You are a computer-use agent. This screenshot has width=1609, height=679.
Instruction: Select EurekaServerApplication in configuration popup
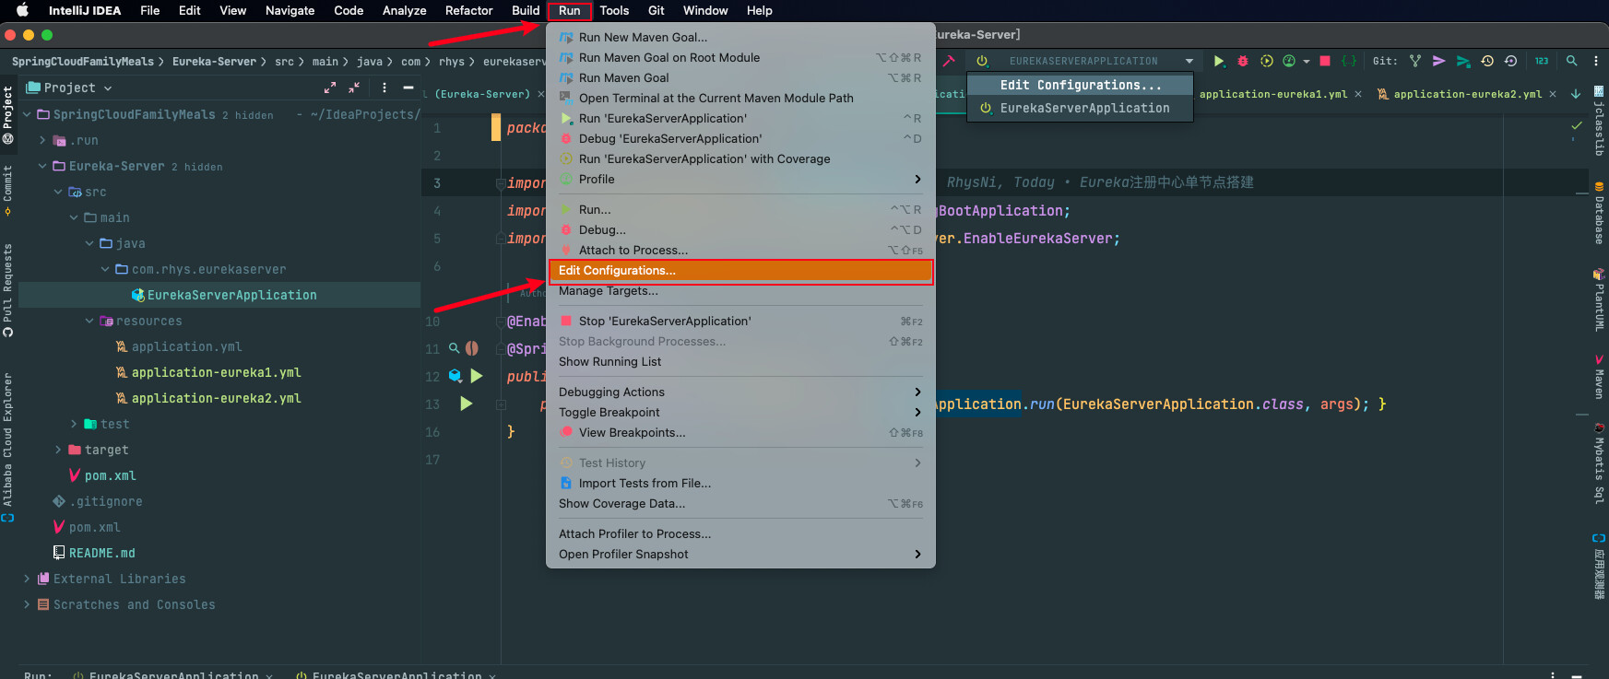click(x=1080, y=108)
